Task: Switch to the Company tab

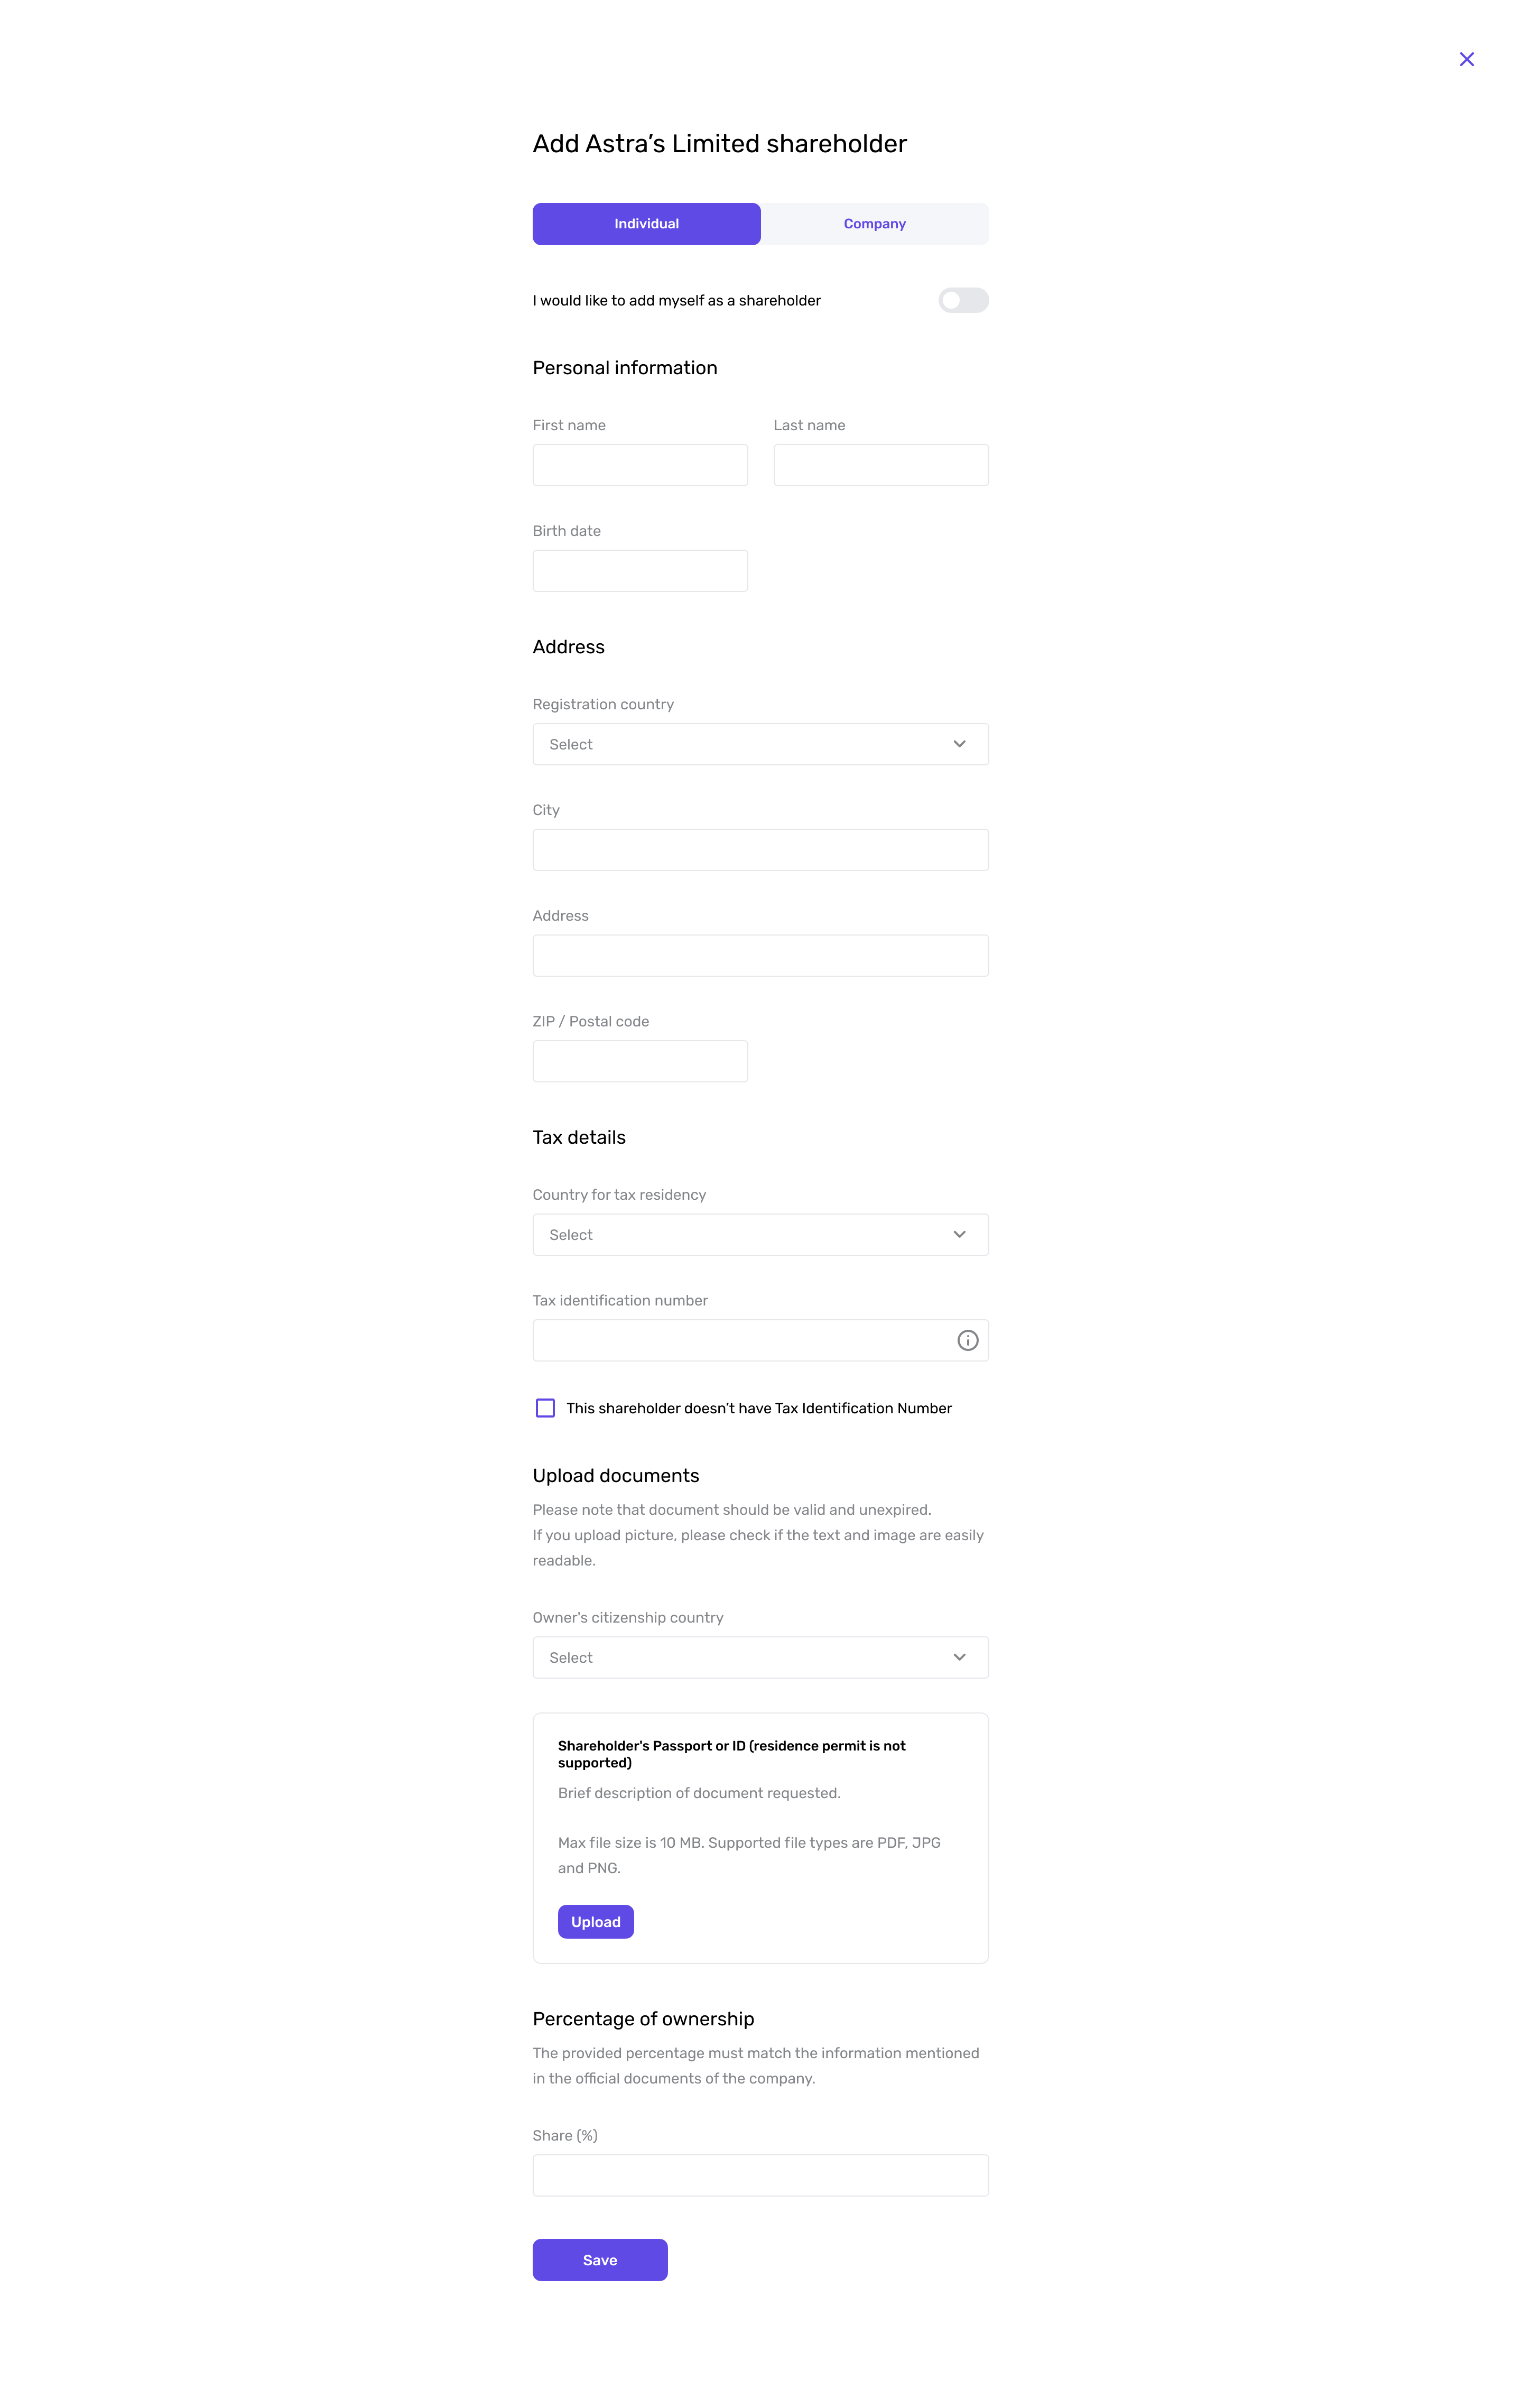Action: pyautogui.click(x=874, y=224)
